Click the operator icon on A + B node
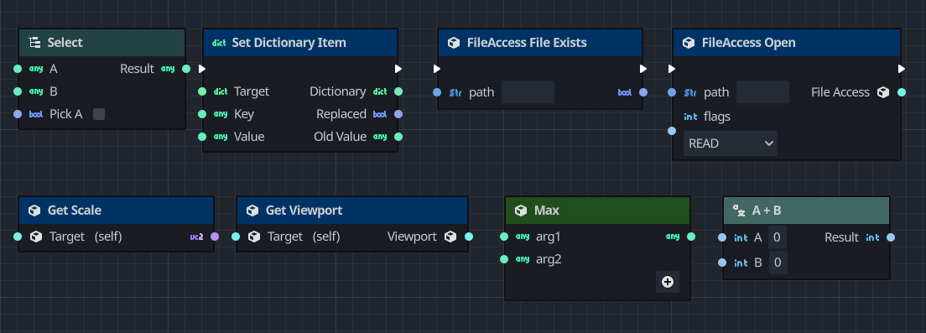This screenshot has width=926, height=333. pyautogui.click(x=739, y=211)
